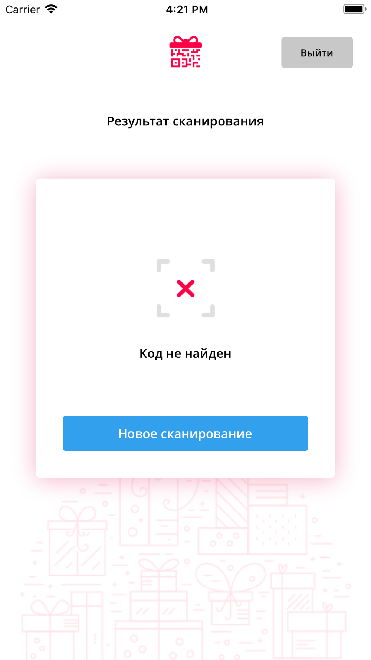Tap the polka-dot gift box in background
Screen dimensions: 371x660
tap(278, 530)
